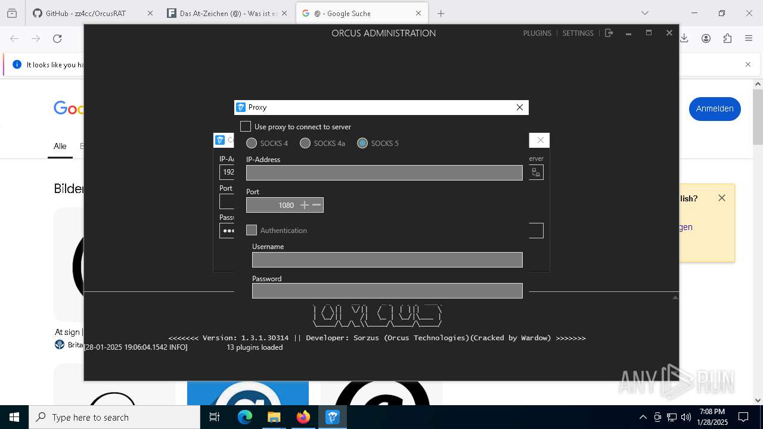The image size is (763, 429).
Task: Decrease proxy port with minus button
Action: point(317,205)
